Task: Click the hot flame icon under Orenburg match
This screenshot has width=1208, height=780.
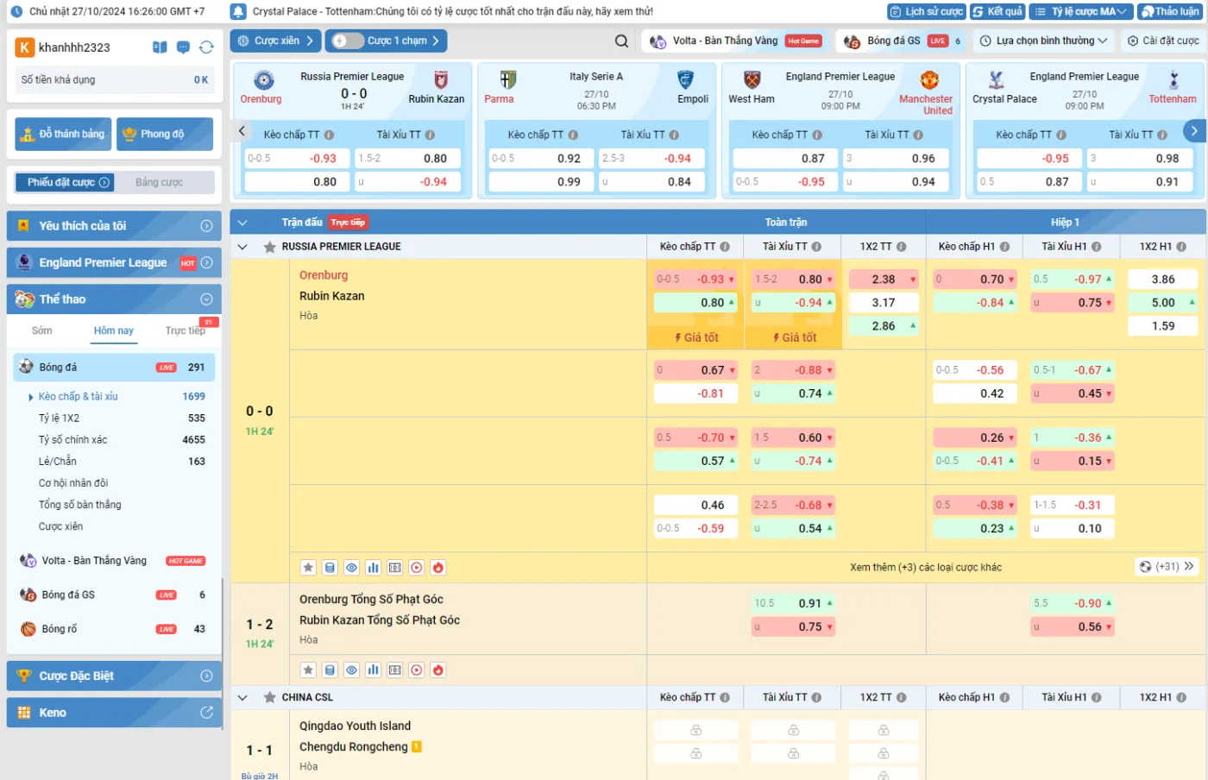Action: (438, 568)
